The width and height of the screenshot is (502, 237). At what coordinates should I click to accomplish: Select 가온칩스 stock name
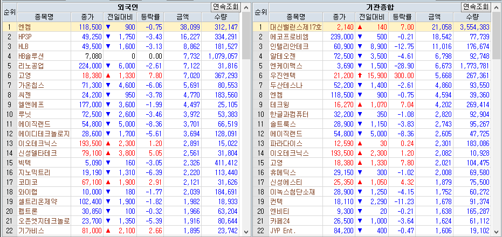coord(31,85)
